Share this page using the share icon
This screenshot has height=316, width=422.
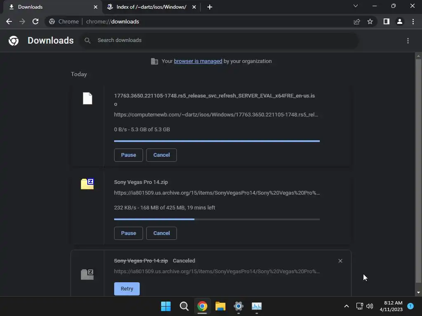point(357,21)
